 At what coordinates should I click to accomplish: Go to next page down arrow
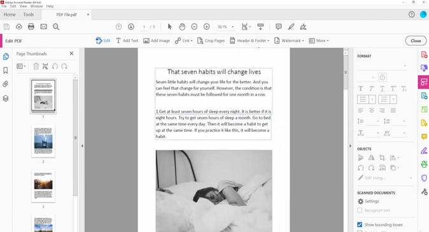(x=131, y=27)
